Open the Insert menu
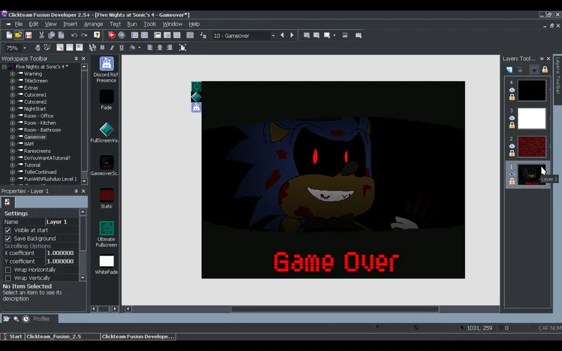The width and height of the screenshot is (562, 351). click(70, 24)
